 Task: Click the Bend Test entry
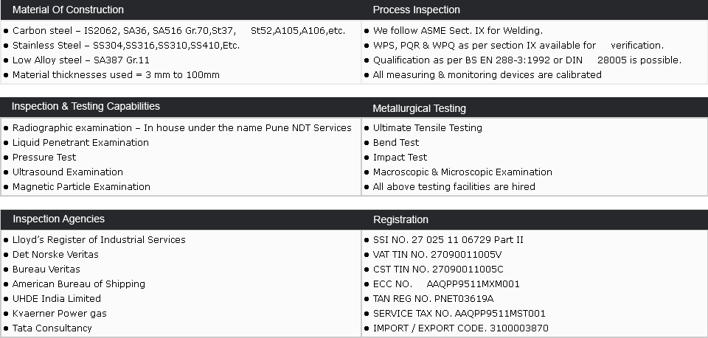click(395, 143)
